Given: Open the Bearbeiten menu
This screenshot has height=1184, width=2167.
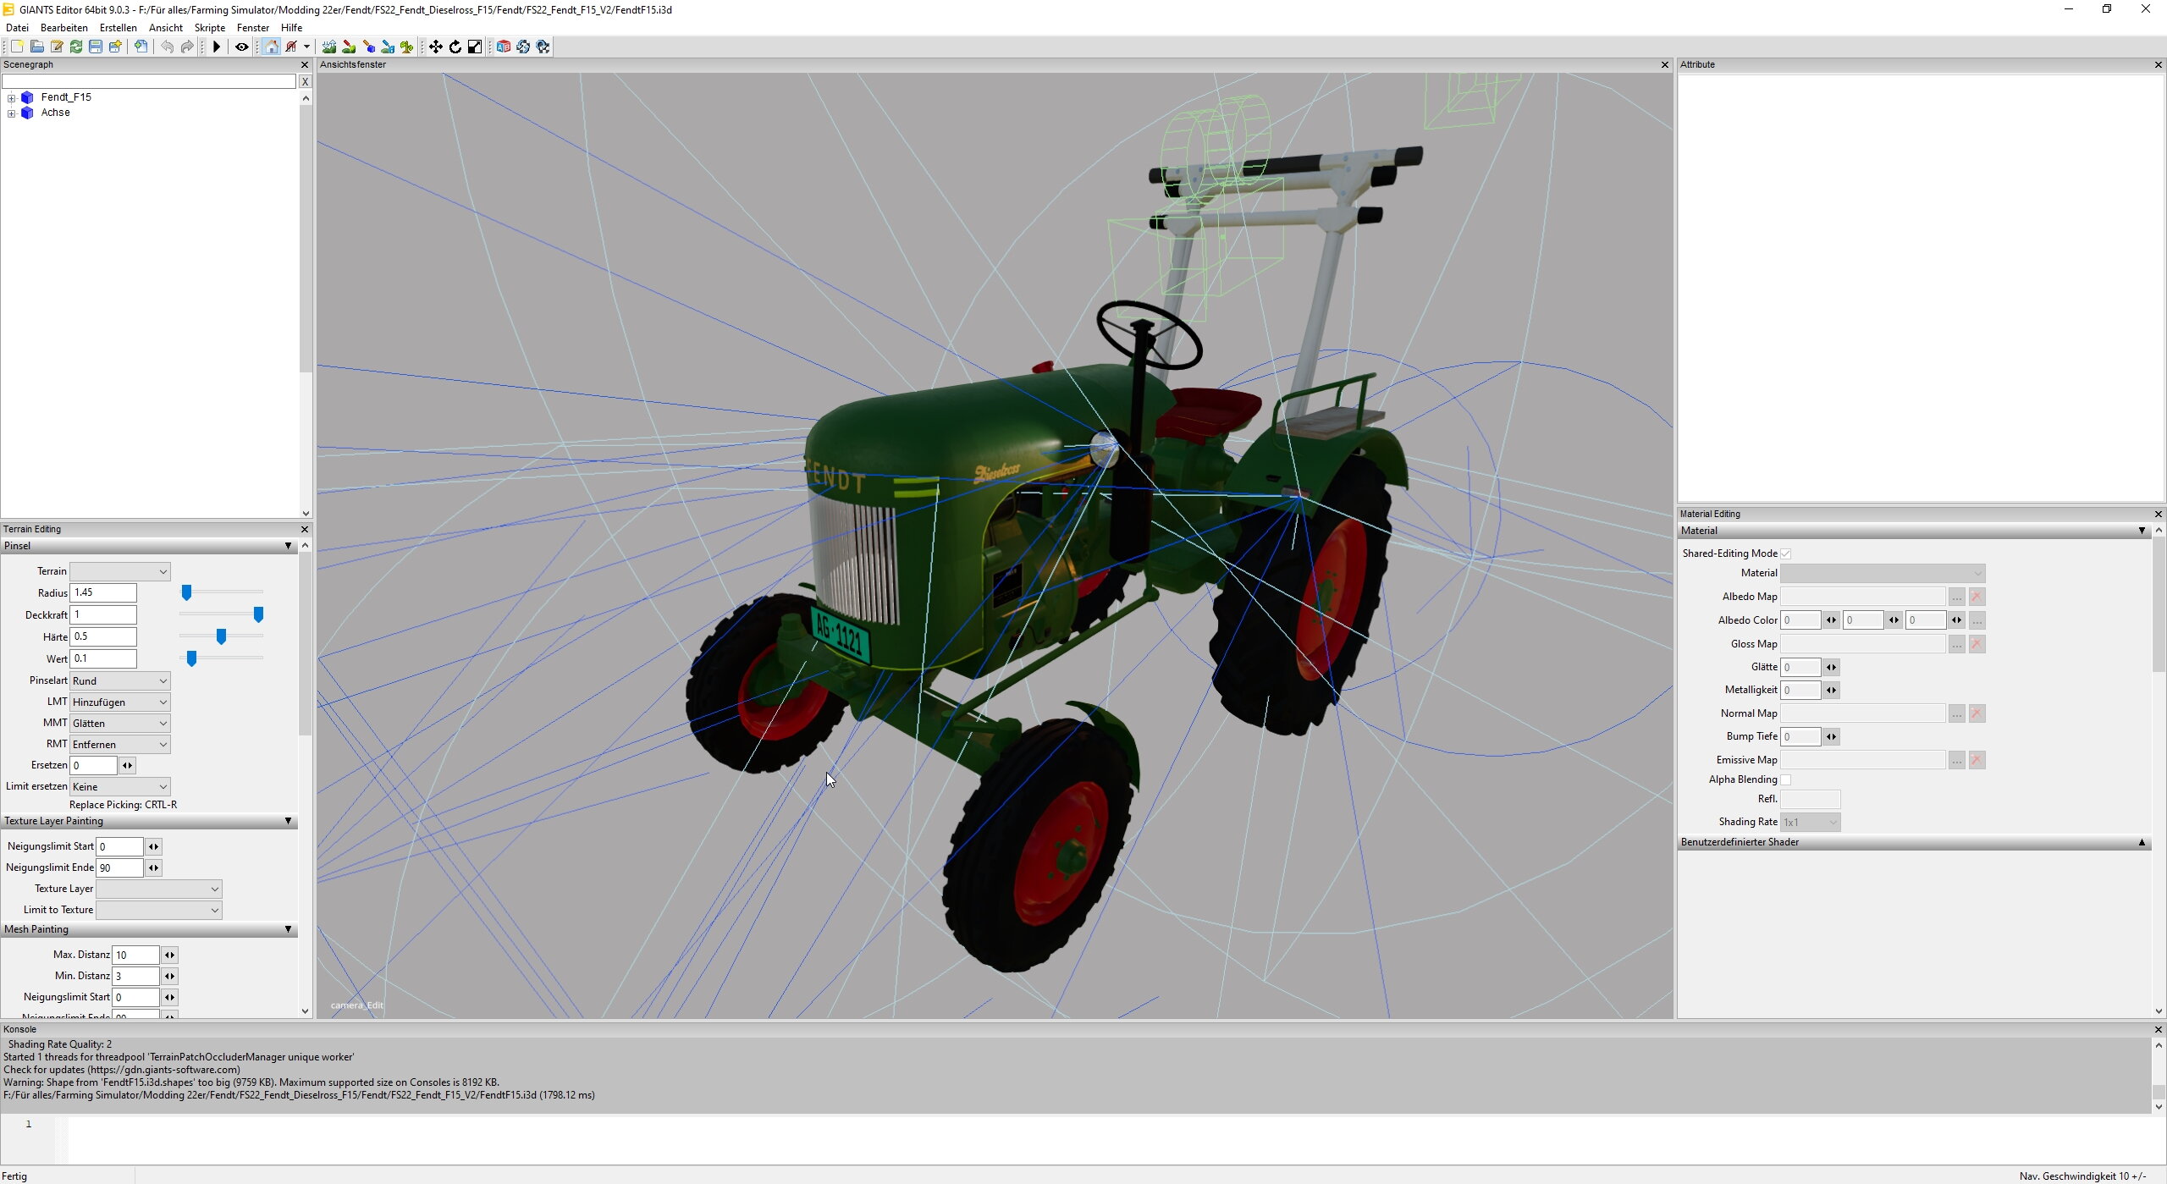Looking at the screenshot, I should (64, 28).
